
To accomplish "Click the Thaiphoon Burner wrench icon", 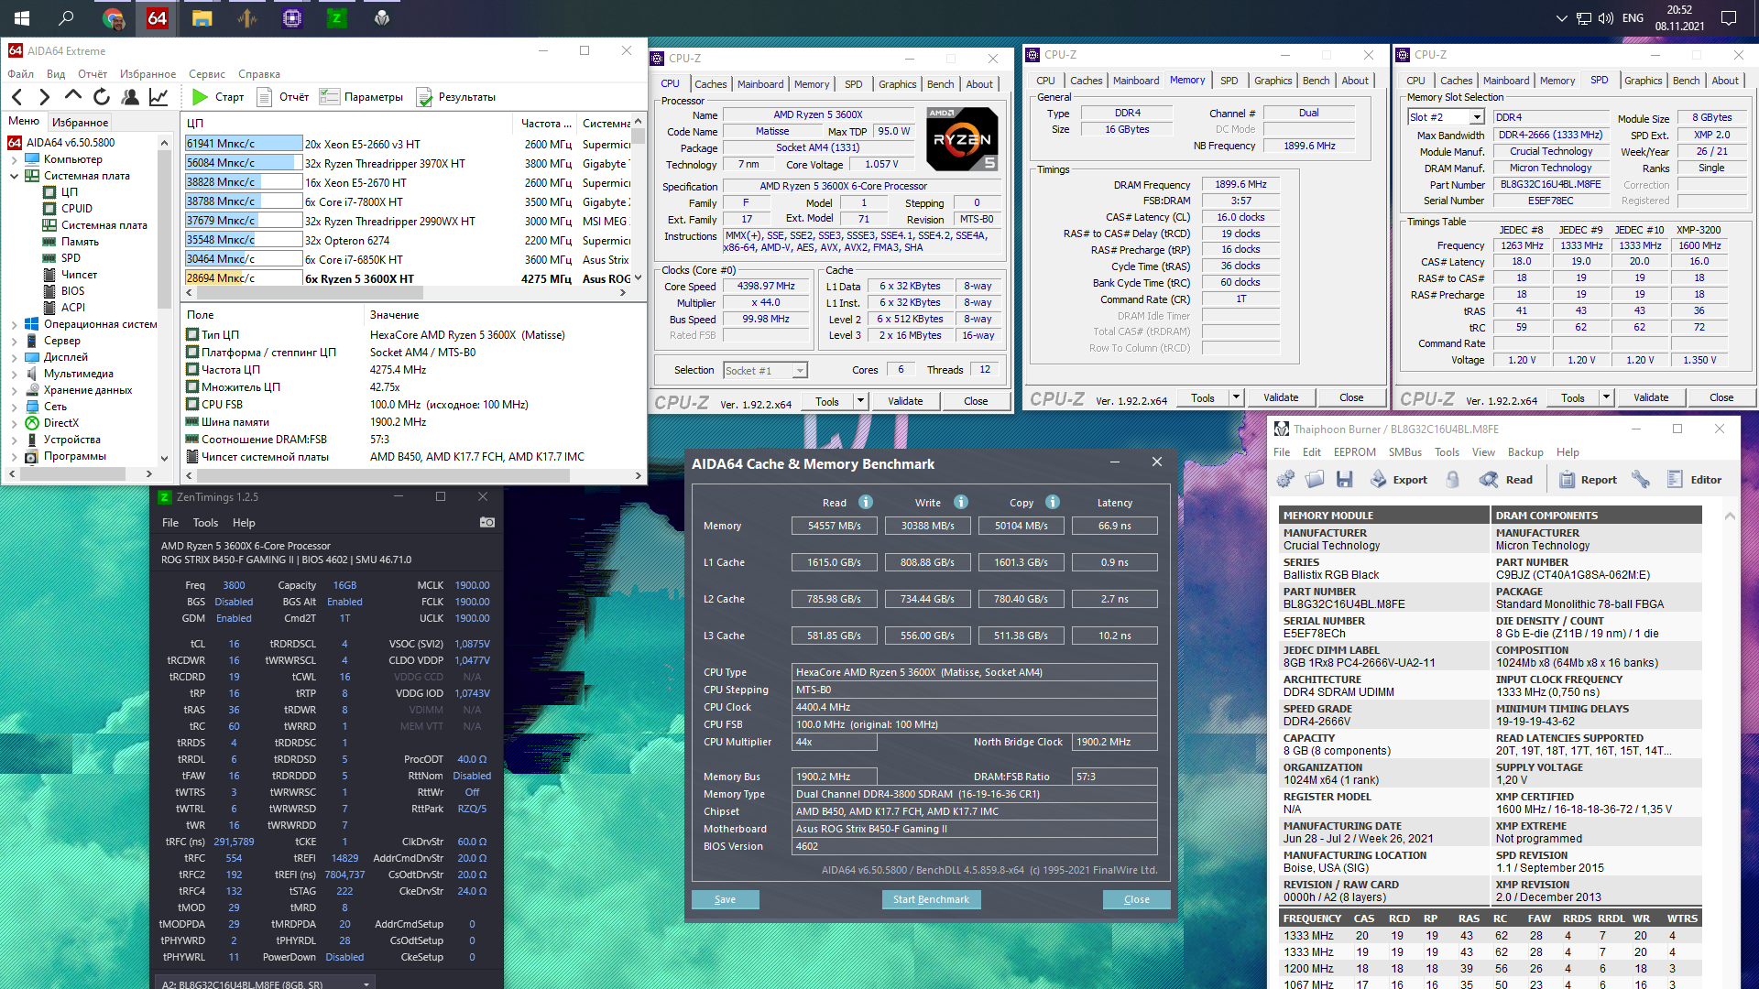I will 1640,480.
